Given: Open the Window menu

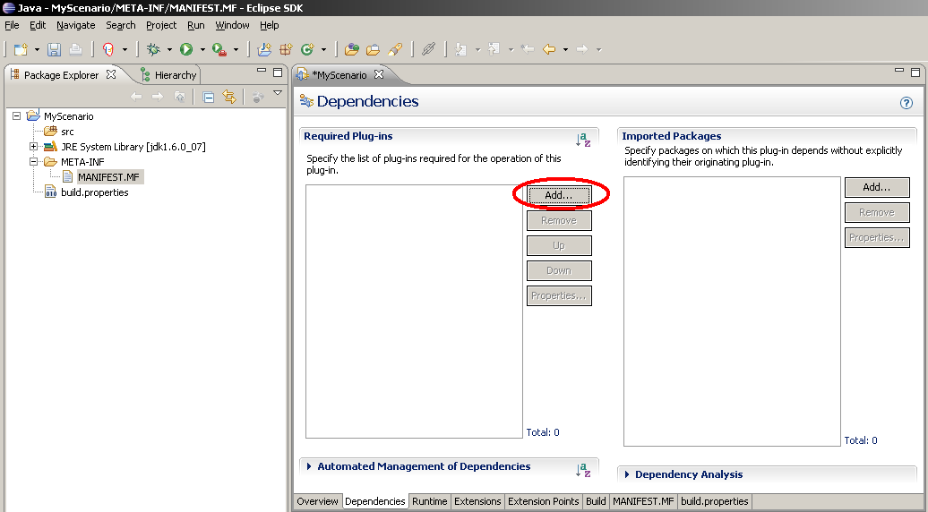Looking at the screenshot, I should point(232,25).
